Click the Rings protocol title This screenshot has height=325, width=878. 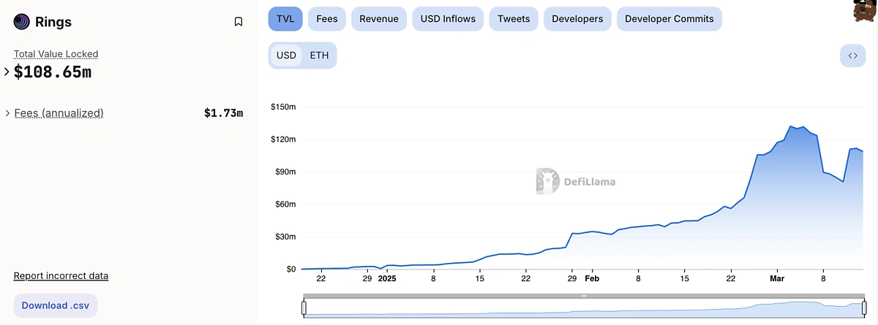tap(53, 22)
